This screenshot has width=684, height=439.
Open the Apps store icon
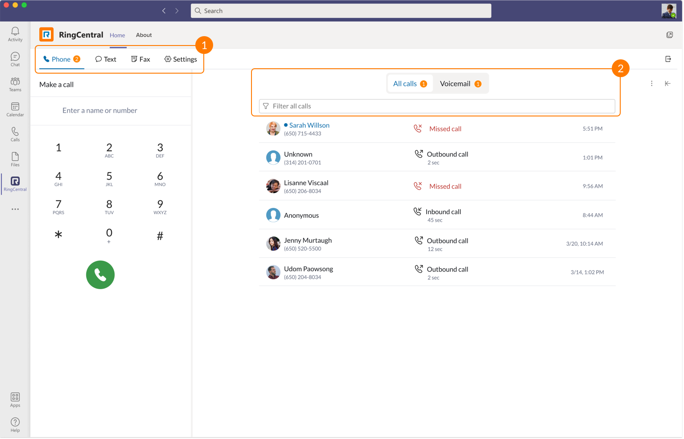coord(15,400)
